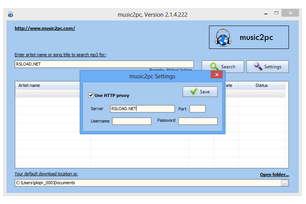
Task: Close the music2pc Settings dialog
Action: [216, 75]
